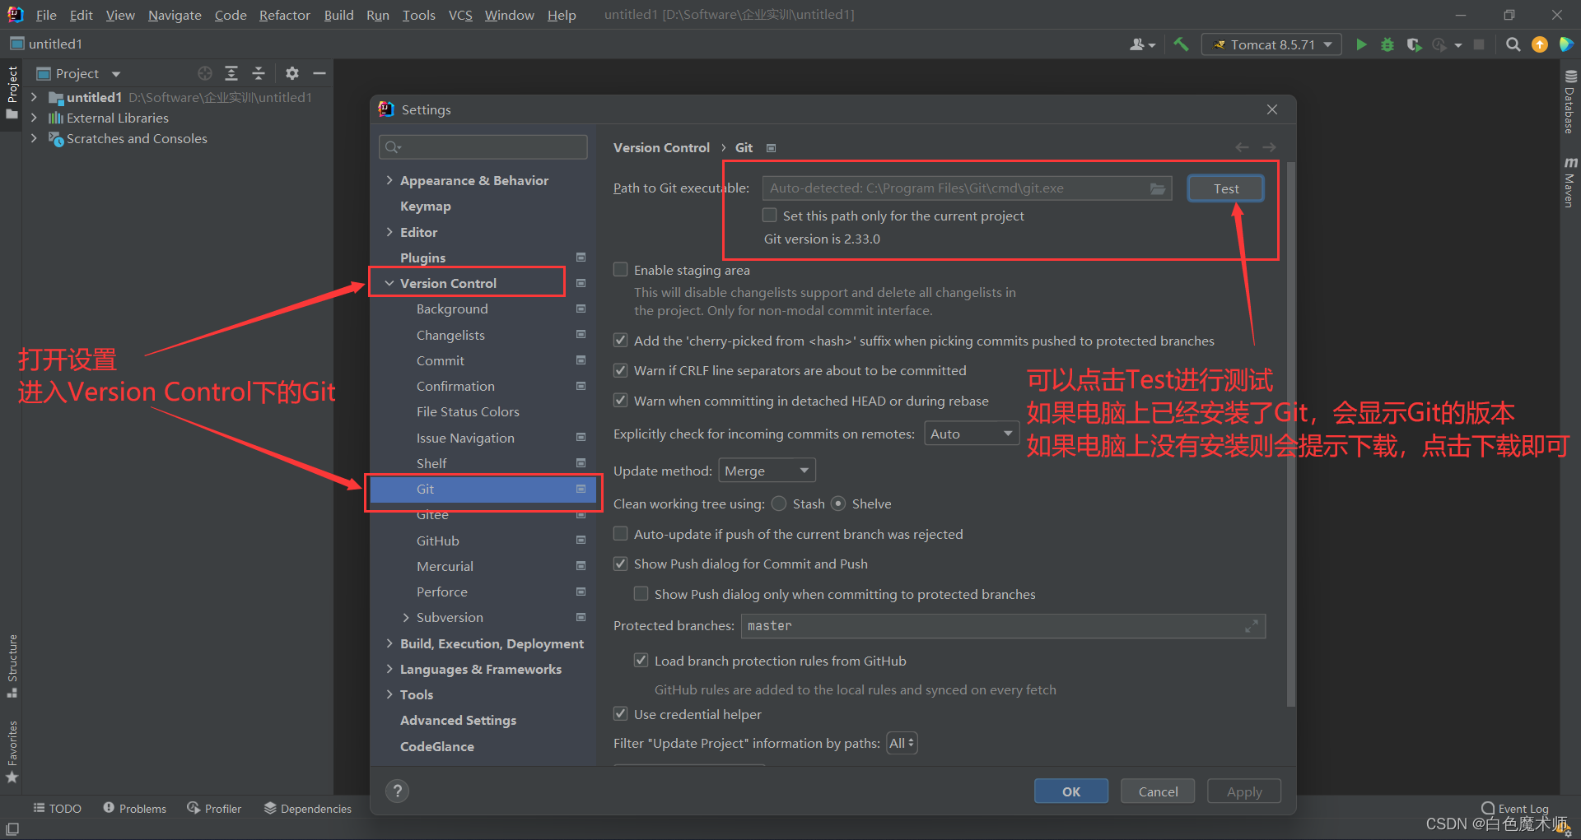Open the Favorites tool window
This screenshot has width=1581, height=840.
[x=12, y=752]
